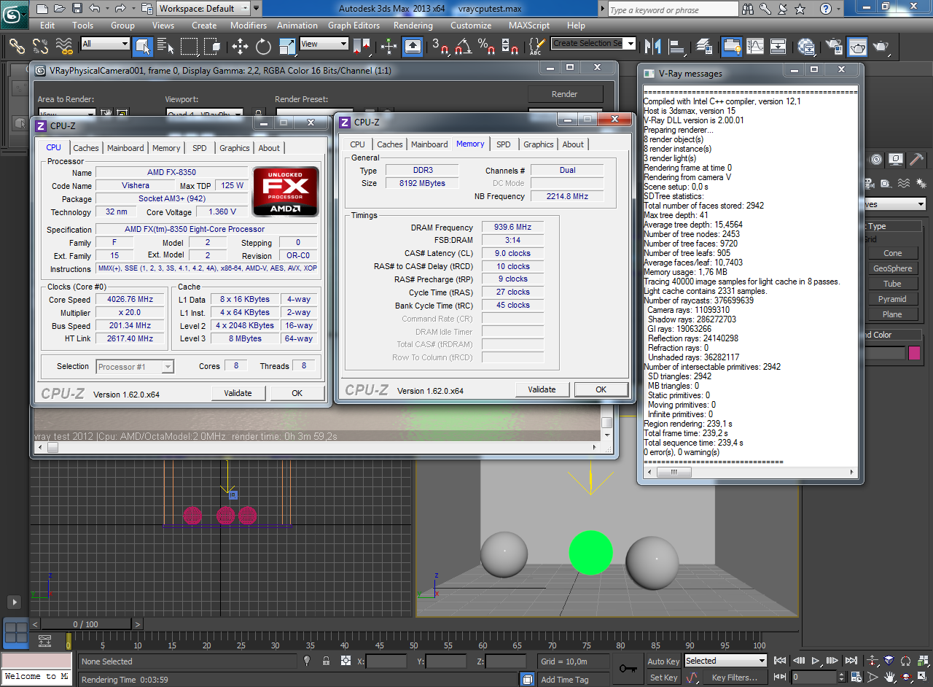
Task: Select the Move tool icon
Action: click(240, 46)
